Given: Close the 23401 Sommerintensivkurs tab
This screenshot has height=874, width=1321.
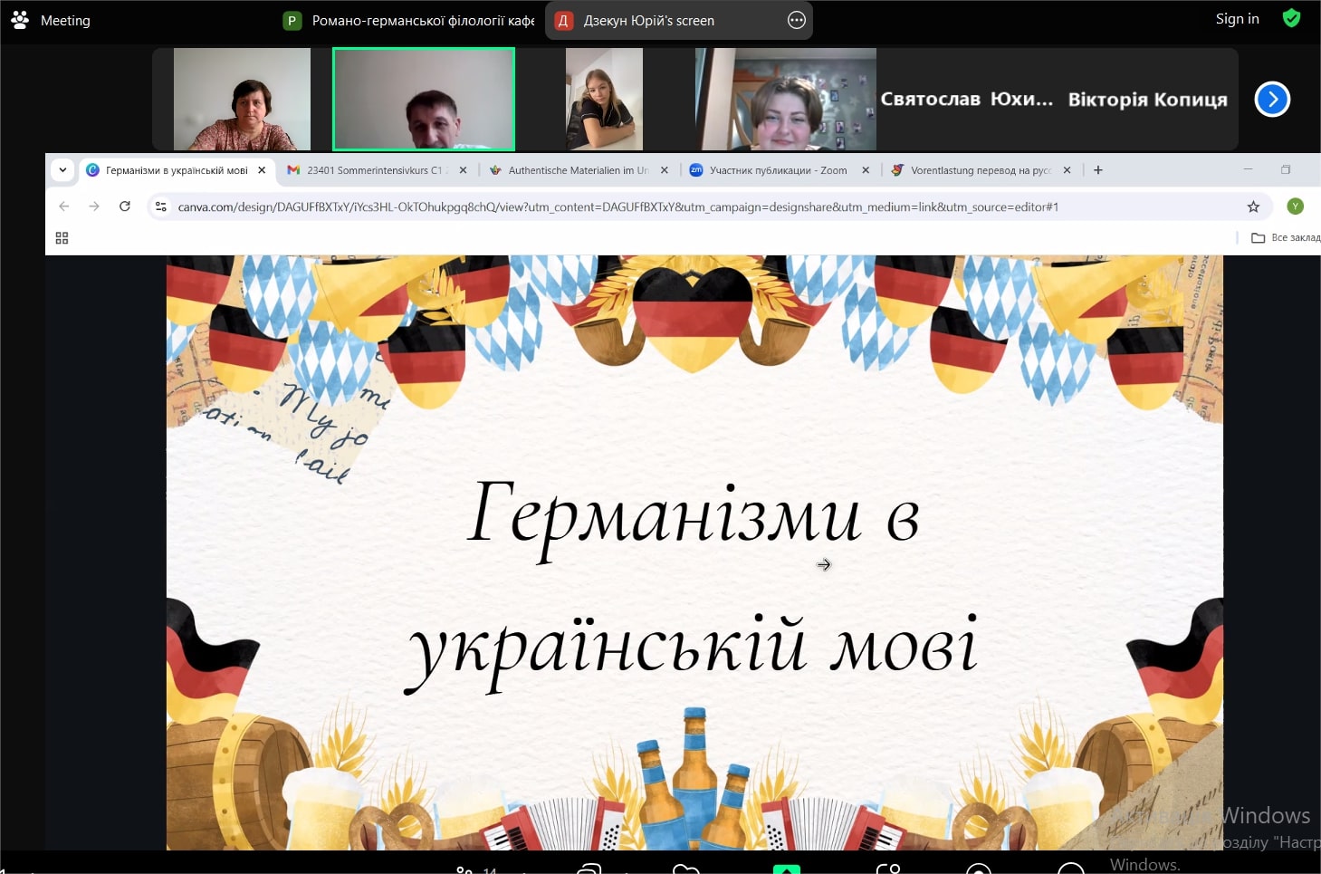Looking at the screenshot, I should pyautogui.click(x=463, y=170).
